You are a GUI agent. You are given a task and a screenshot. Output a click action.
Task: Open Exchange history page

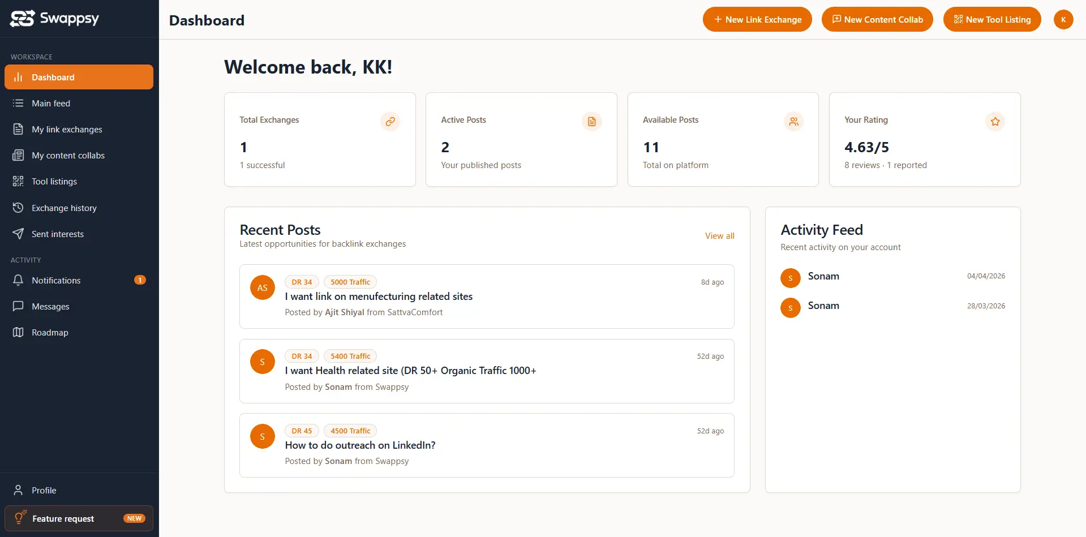(79, 208)
